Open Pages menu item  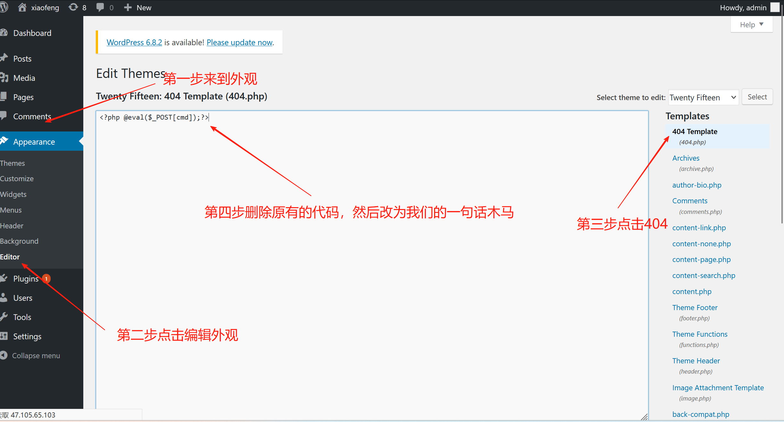[x=23, y=97]
